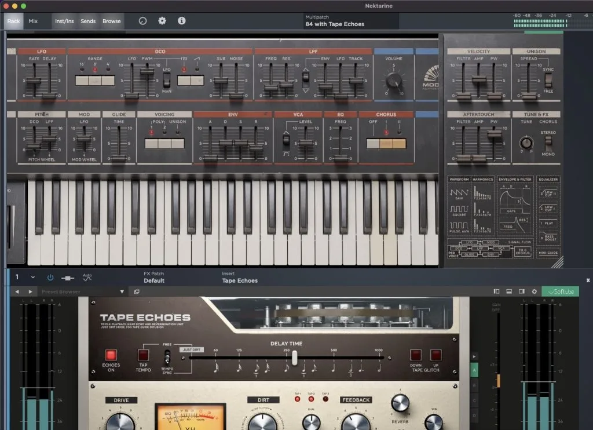
Task: Click the tuner circle icon in toolbar
Action: [142, 21]
